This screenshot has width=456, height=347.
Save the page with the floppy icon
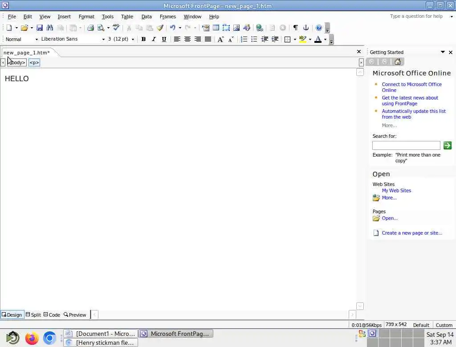pyautogui.click(x=40, y=28)
